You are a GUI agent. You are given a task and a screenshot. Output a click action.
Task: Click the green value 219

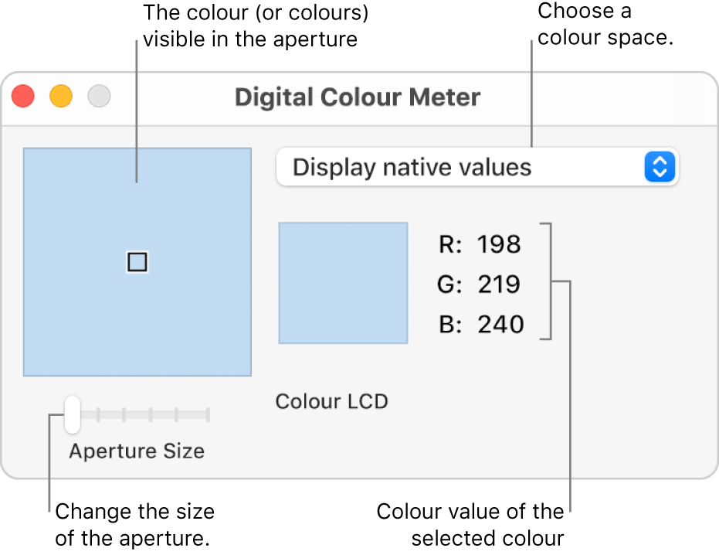[499, 284]
